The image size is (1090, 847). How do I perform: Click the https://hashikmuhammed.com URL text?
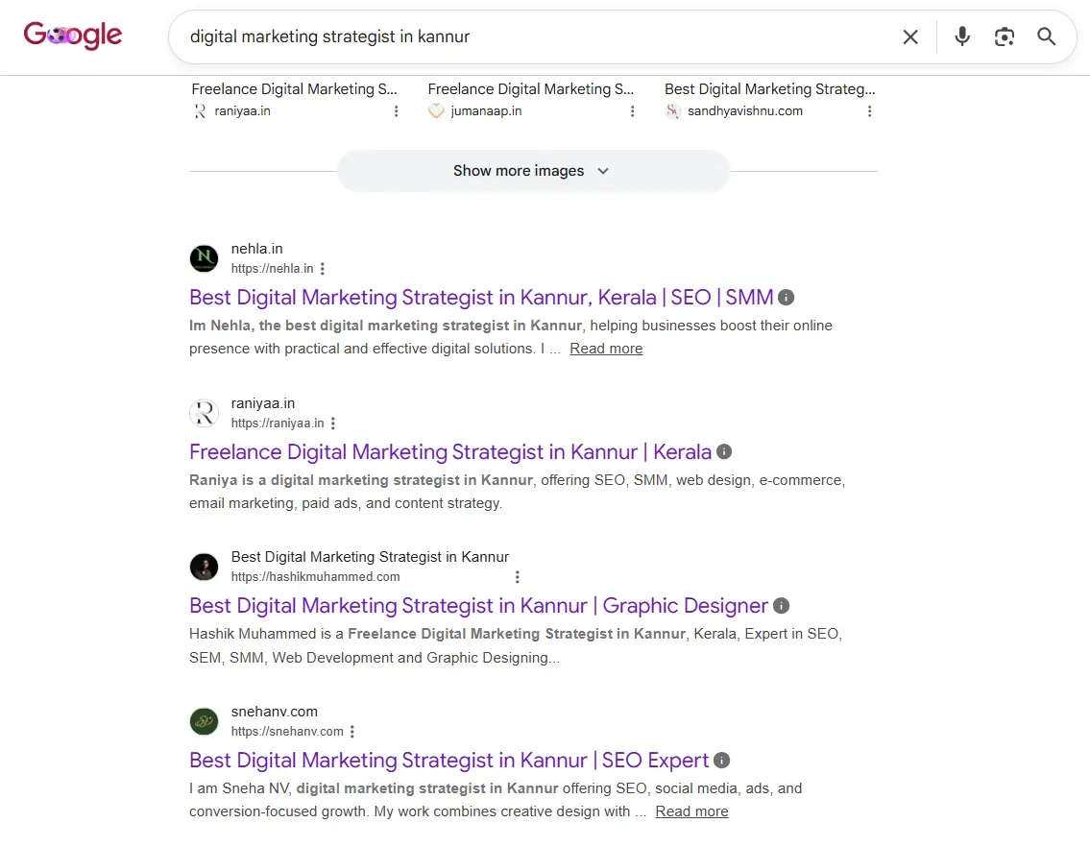[x=316, y=576]
